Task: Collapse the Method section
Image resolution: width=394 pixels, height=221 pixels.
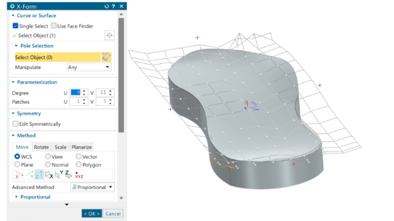Action: tap(13, 136)
